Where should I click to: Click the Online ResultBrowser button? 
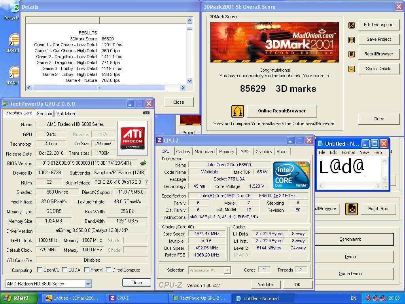click(282, 111)
